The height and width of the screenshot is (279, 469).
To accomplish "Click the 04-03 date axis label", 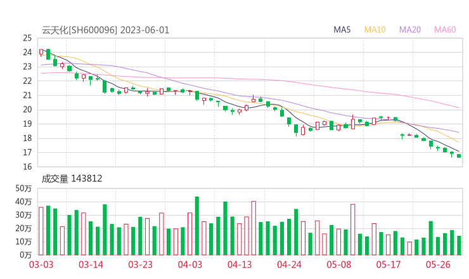I will click(190, 264).
